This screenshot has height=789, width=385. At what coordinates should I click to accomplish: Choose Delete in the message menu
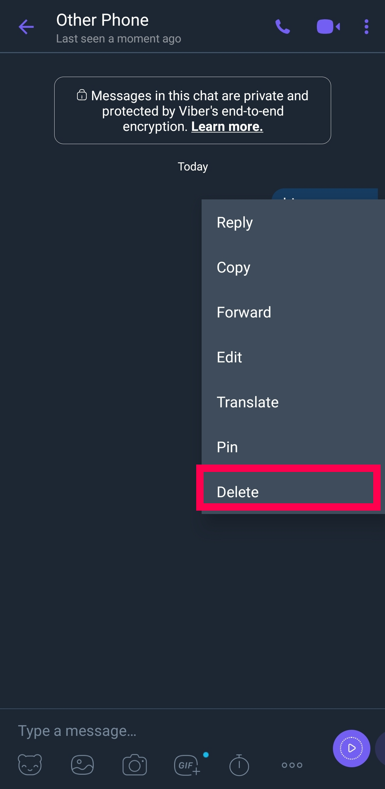[x=238, y=492]
